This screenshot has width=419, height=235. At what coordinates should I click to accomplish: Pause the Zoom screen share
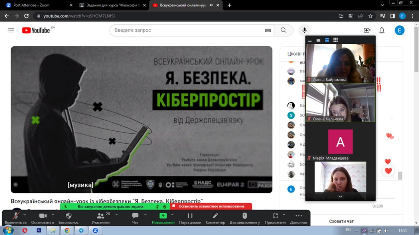190,216
